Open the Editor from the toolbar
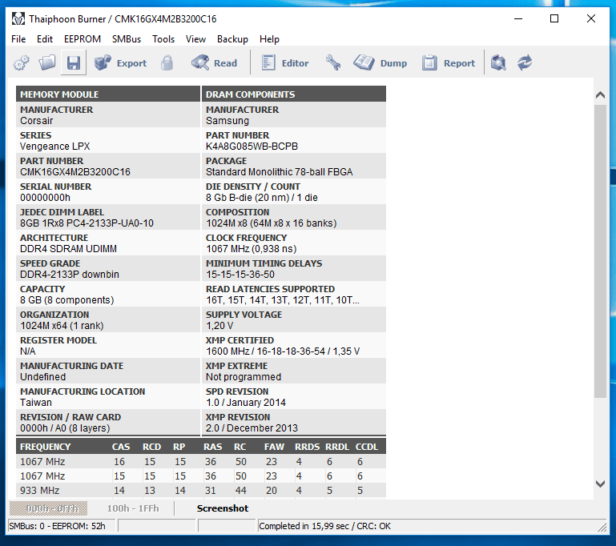This screenshot has height=546, width=616. pos(285,62)
